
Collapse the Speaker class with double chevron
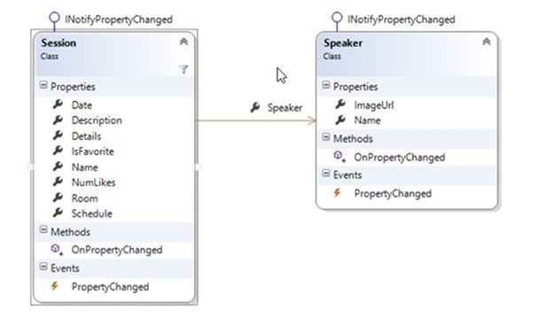487,42
